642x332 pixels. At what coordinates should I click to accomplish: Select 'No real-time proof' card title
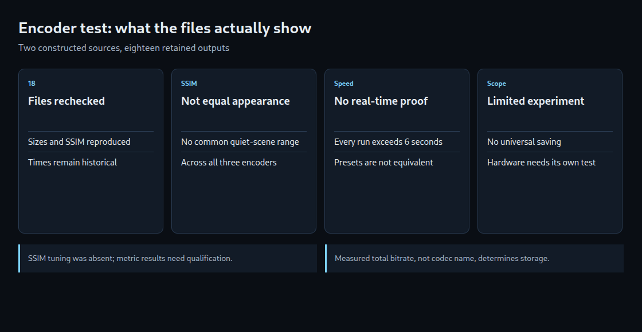pyautogui.click(x=381, y=101)
